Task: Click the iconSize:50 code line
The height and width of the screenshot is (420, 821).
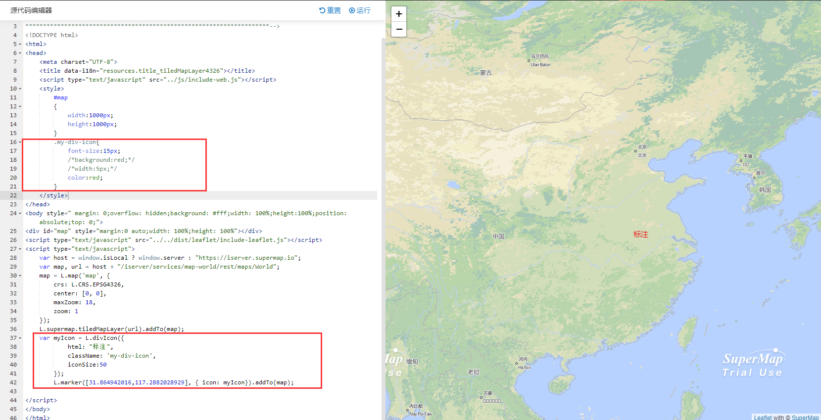Action: pyautogui.click(x=87, y=365)
